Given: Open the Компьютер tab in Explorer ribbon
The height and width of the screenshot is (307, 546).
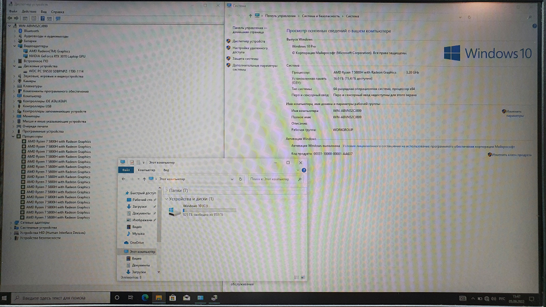Looking at the screenshot, I should (146, 170).
